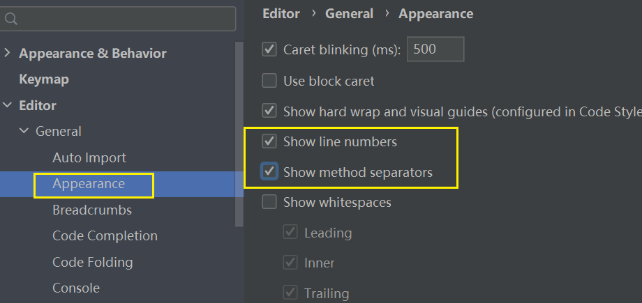Expand Appearance & Behavior section
The height and width of the screenshot is (303, 642).
[7, 54]
